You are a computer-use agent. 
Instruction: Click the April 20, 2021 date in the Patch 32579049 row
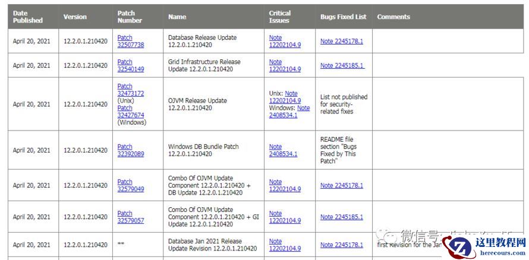[x=32, y=185]
